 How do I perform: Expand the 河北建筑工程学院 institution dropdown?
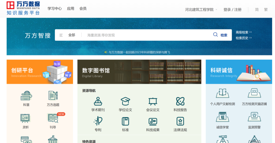pos(201,10)
